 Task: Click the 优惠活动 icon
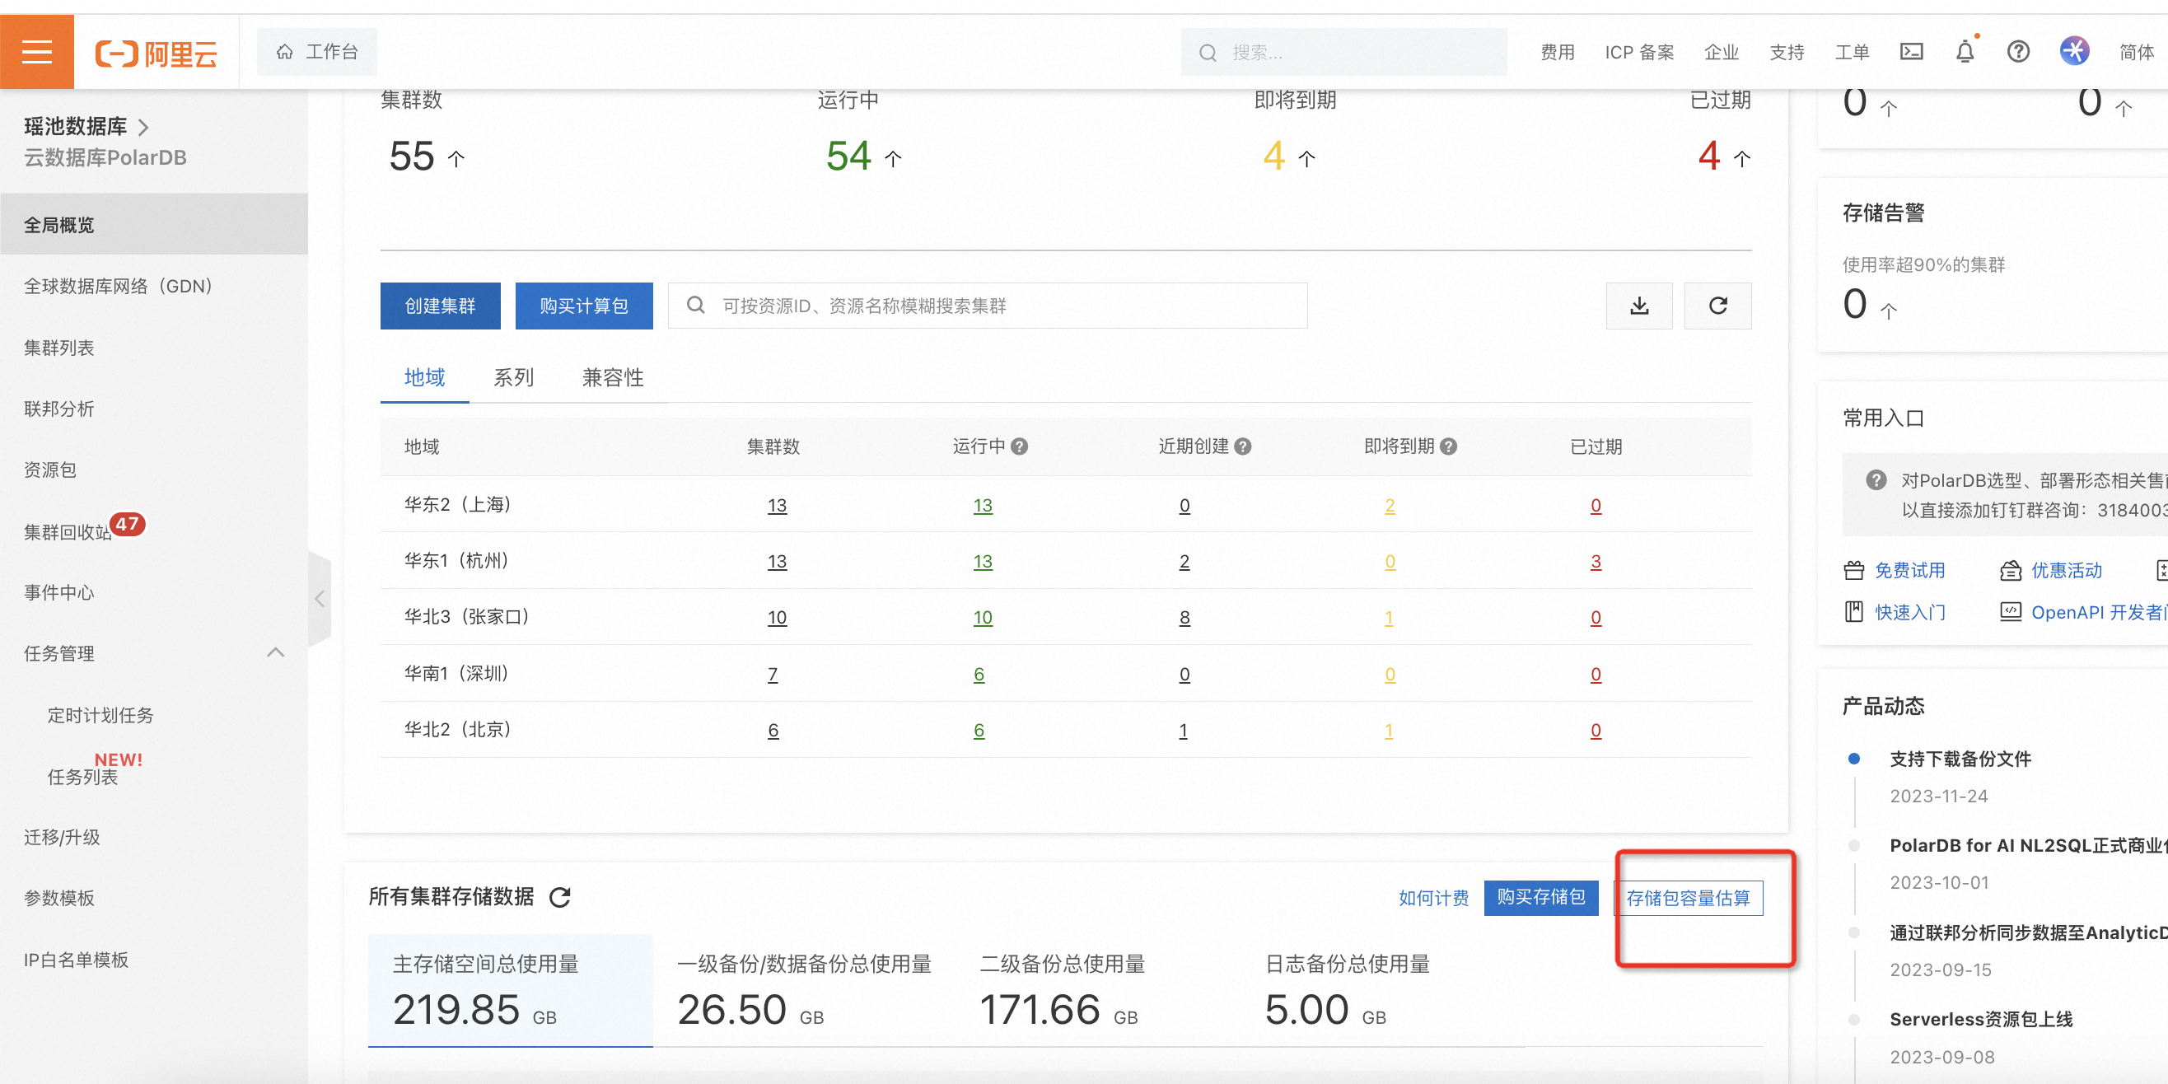[x=2010, y=571]
